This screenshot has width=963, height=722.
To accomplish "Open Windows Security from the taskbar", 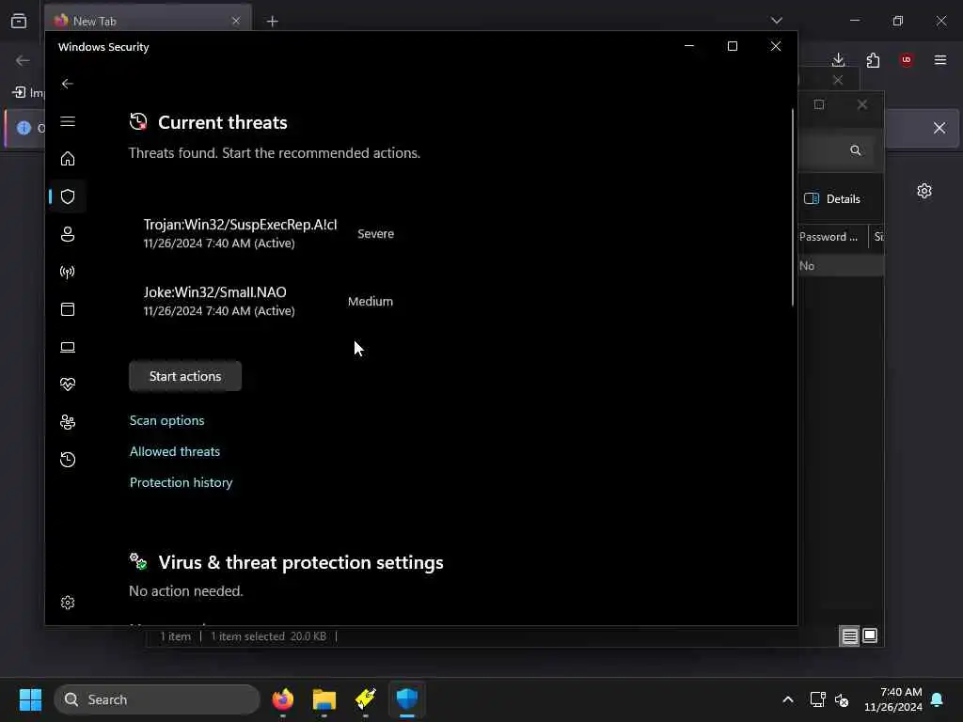I will point(406,699).
